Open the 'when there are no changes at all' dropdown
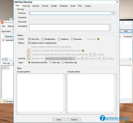Screen dimensions: 133x123 pos(60,59)
